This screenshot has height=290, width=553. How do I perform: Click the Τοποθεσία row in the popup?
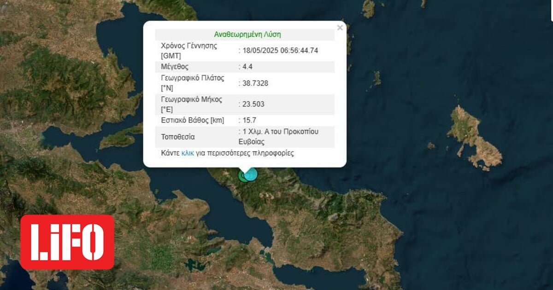pyautogui.click(x=198, y=137)
